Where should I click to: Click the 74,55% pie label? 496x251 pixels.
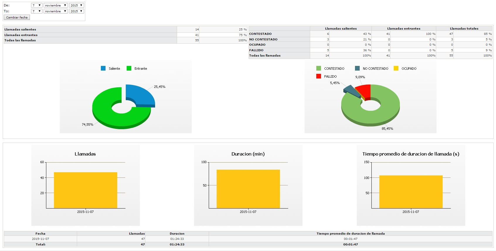pyautogui.click(x=87, y=124)
